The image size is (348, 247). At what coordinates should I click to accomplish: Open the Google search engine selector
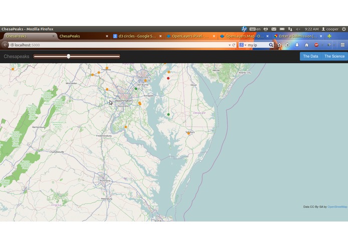[242, 45]
